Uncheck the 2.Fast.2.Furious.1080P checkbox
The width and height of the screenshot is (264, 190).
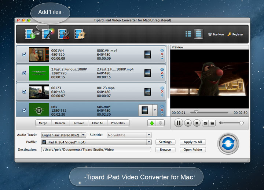coord(25,73)
